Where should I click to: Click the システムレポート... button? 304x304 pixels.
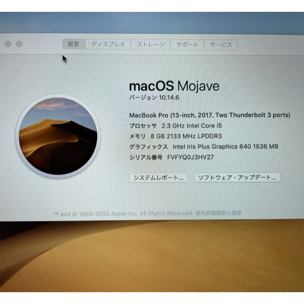point(158,178)
